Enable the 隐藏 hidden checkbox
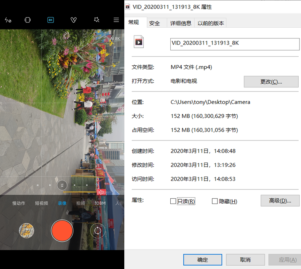Viewport: 301px width, 269px height. (x=215, y=201)
